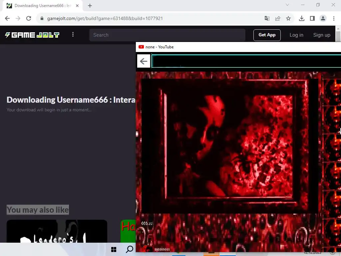Click the 'none - YouTube' title text
The image size is (341, 256).
pos(160,47)
